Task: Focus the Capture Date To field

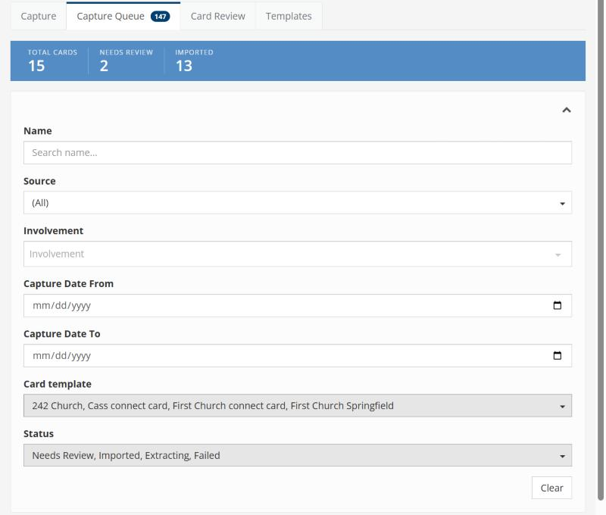Action: click(x=298, y=356)
